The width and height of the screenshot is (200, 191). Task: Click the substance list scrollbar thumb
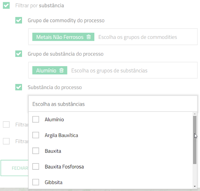[x=195, y=140]
